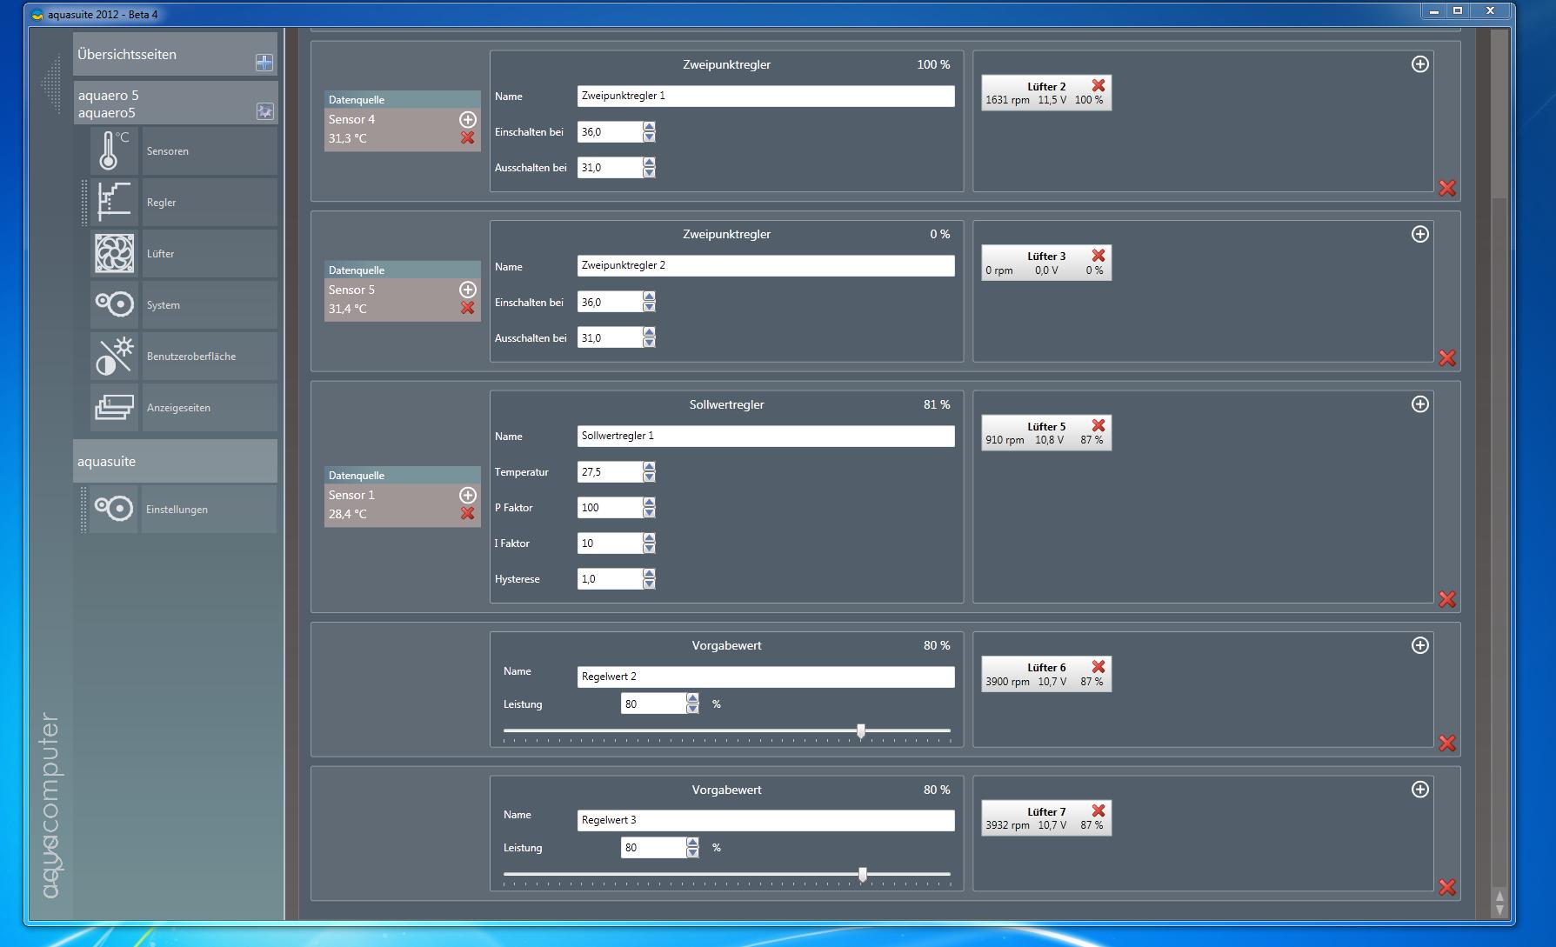The width and height of the screenshot is (1556, 947).
Task: Delete the Zweipunktregler 1 controller
Action: point(1447,188)
